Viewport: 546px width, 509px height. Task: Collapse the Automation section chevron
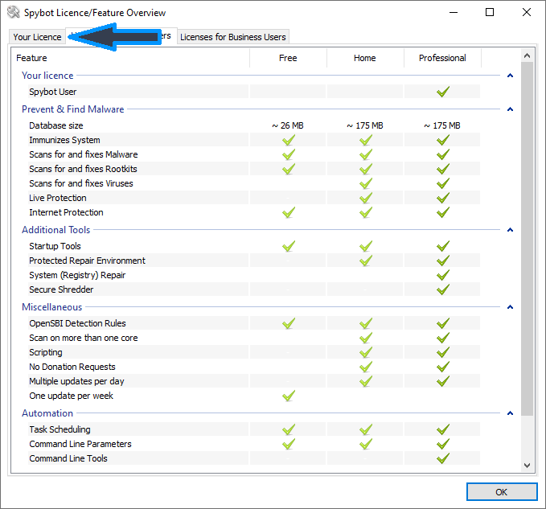[510, 413]
